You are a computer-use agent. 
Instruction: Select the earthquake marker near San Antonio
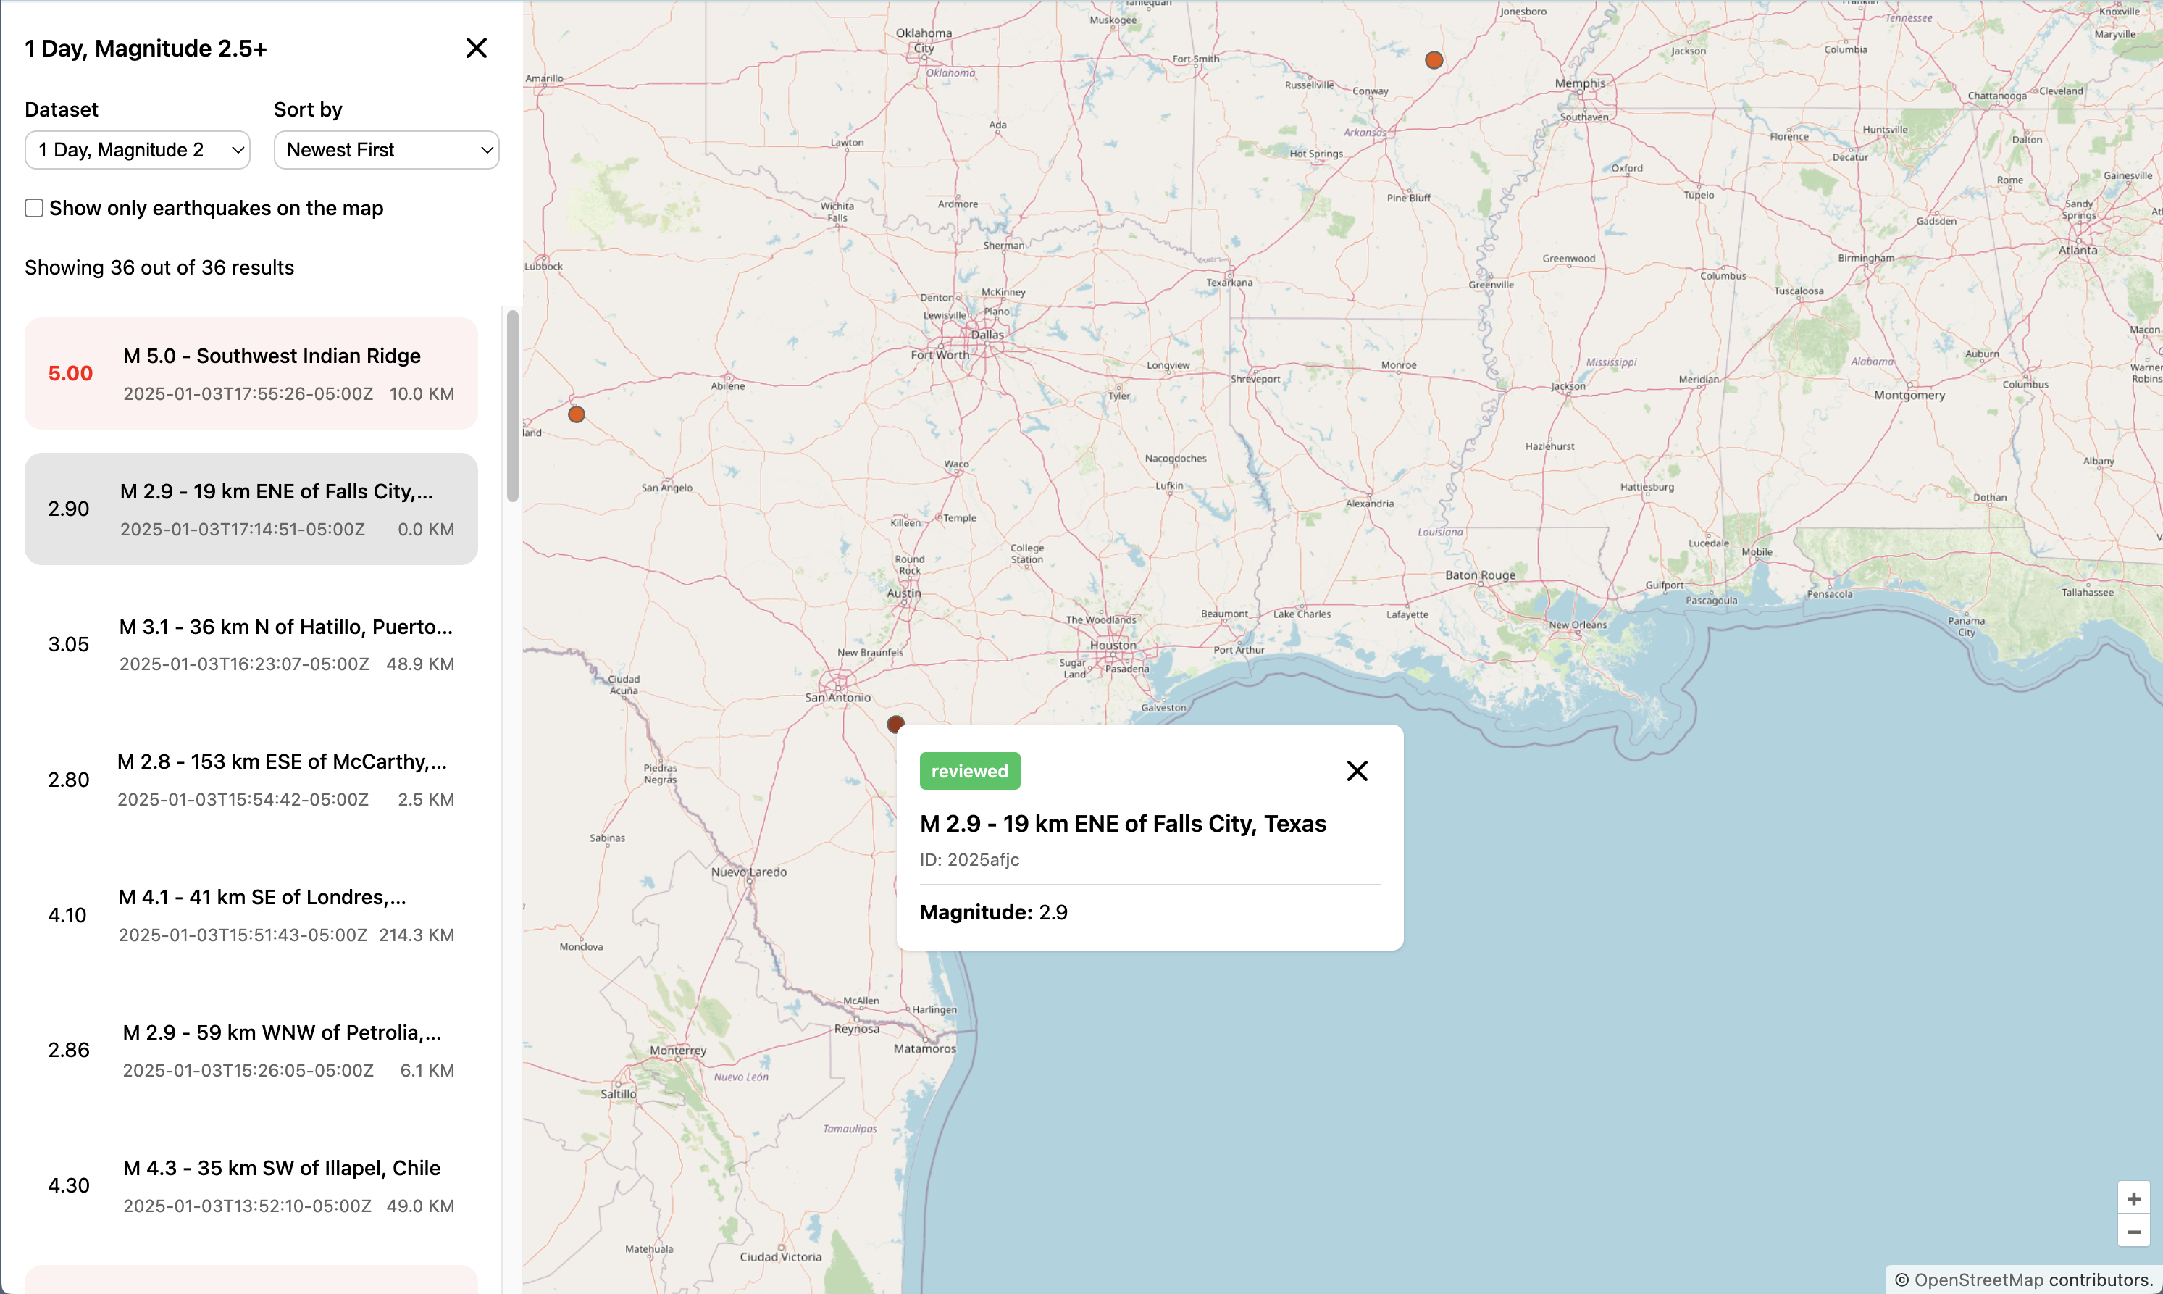[896, 724]
